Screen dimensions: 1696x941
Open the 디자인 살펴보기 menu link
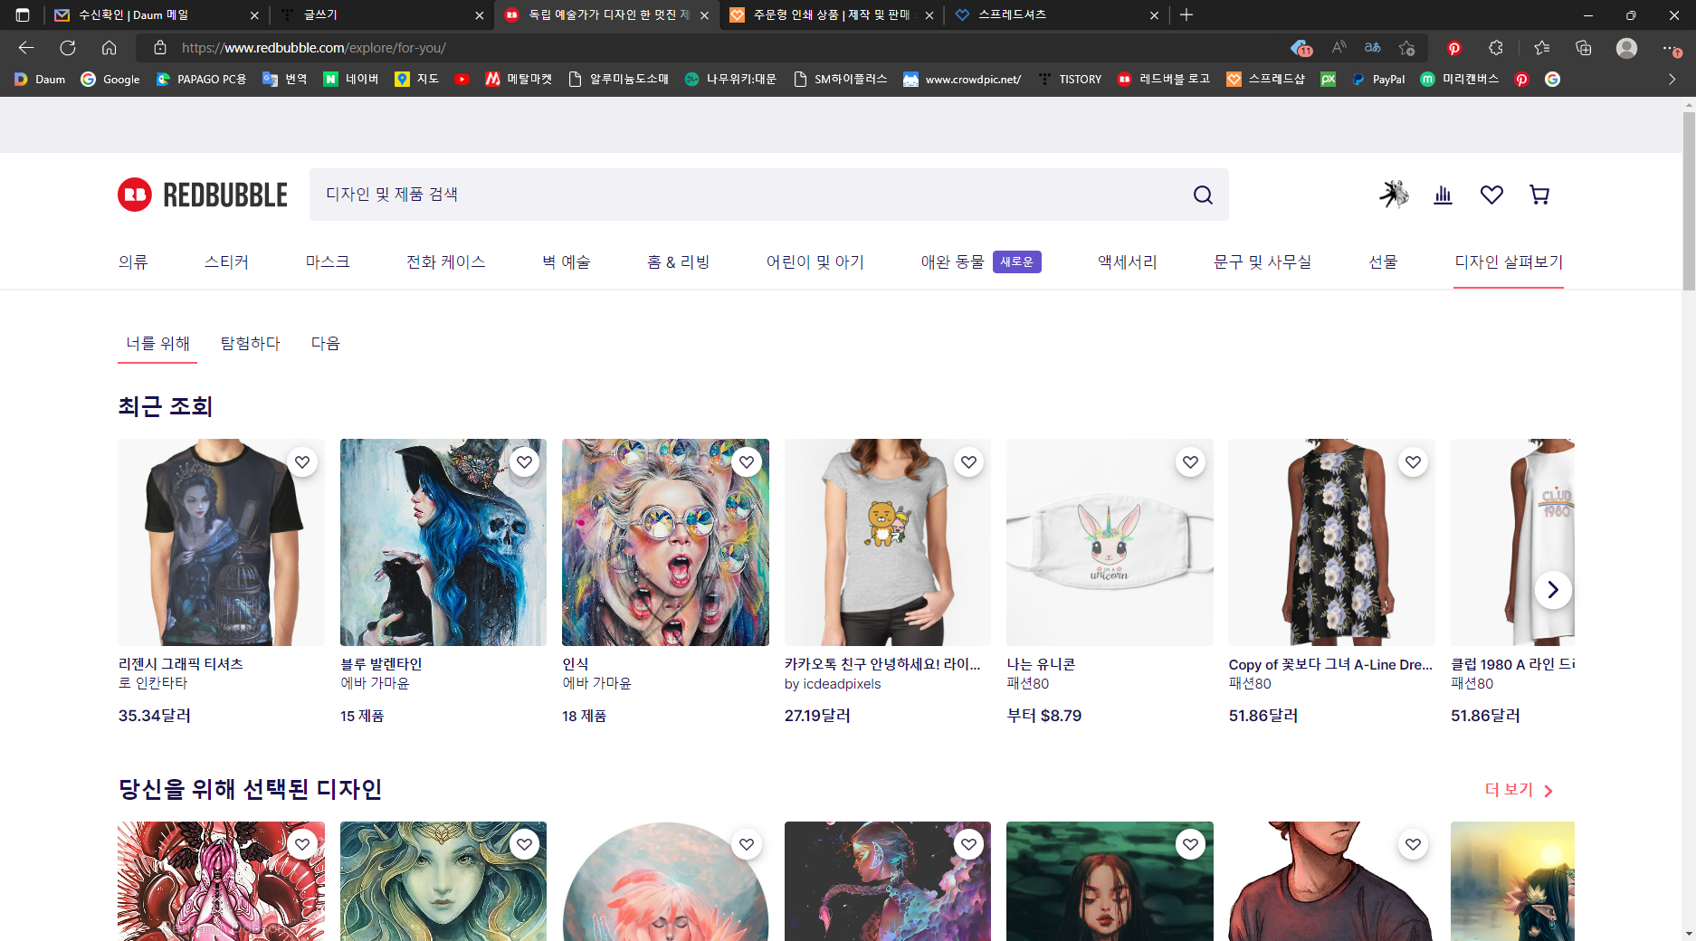pos(1509,262)
